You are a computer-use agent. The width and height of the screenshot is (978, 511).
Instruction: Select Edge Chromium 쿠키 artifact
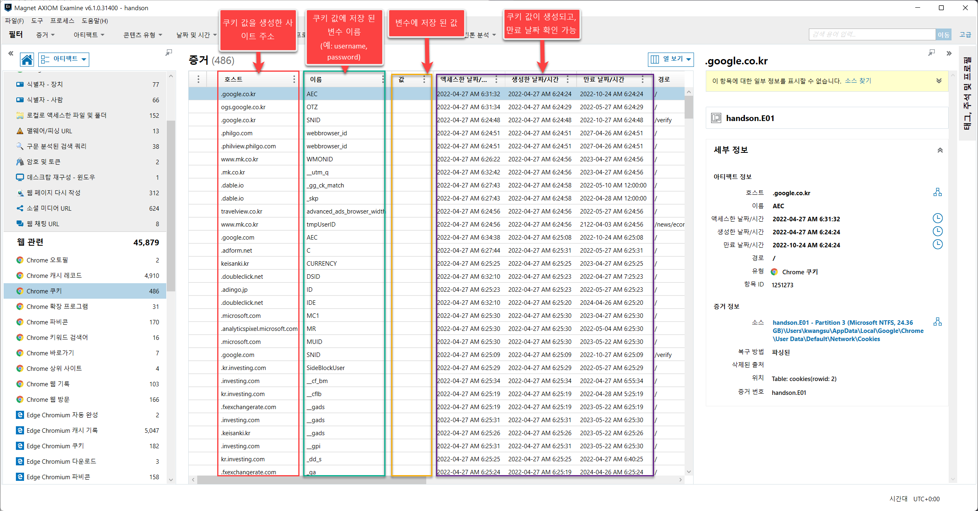tap(85, 446)
